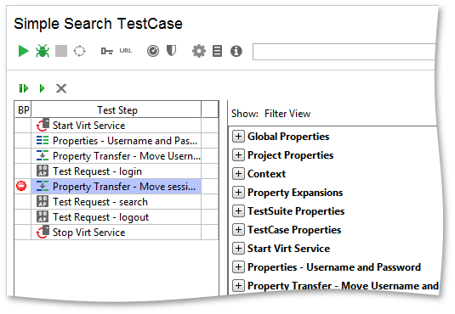455x314 pixels.
Task: Remove all breakpoints with the X icon
Action: click(x=61, y=88)
